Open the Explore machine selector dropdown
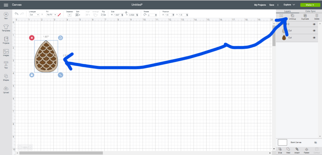 (289, 5)
